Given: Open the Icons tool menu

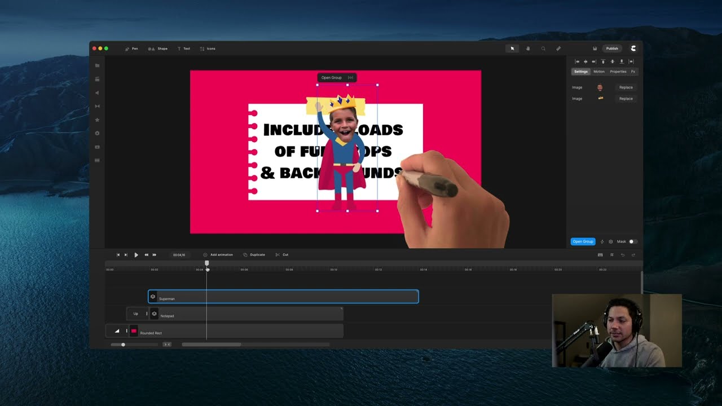Looking at the screenshot, I should point(208,48).
